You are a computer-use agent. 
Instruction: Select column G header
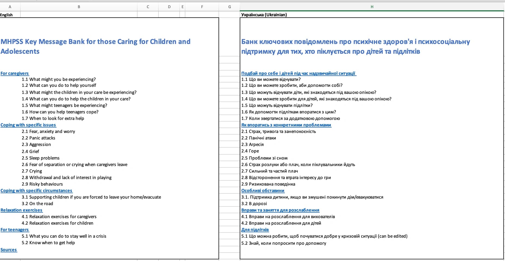click(229, 7)
